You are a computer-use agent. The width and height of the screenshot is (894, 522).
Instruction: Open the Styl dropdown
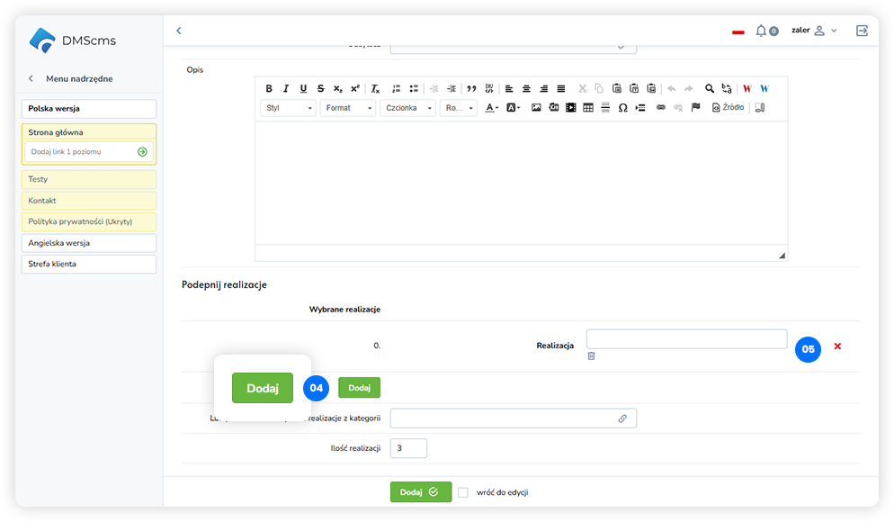click(288, 108)
